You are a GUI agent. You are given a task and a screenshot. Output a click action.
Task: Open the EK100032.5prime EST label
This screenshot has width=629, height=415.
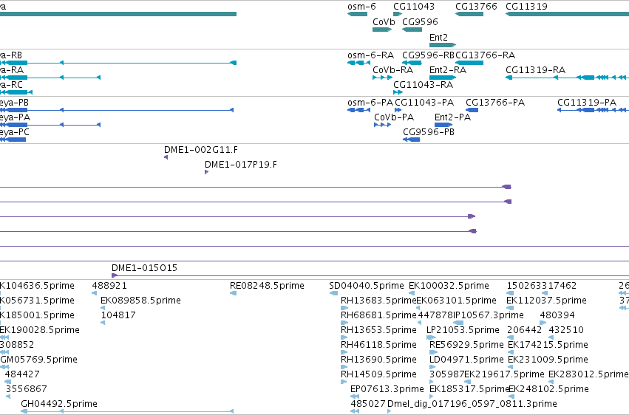[x=449, y=286]
